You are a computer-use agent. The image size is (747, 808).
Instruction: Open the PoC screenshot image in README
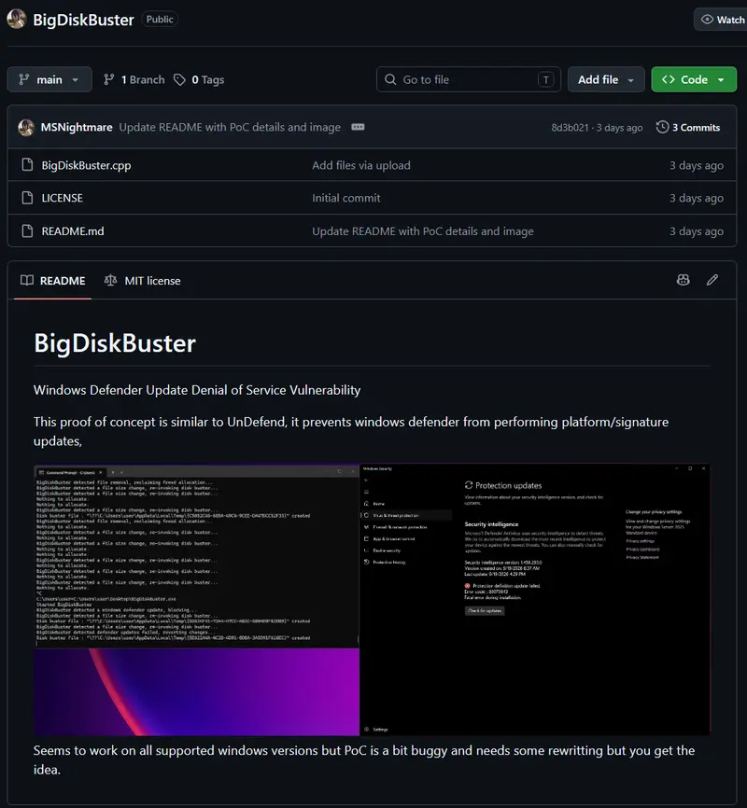click(x=372, y=600)
